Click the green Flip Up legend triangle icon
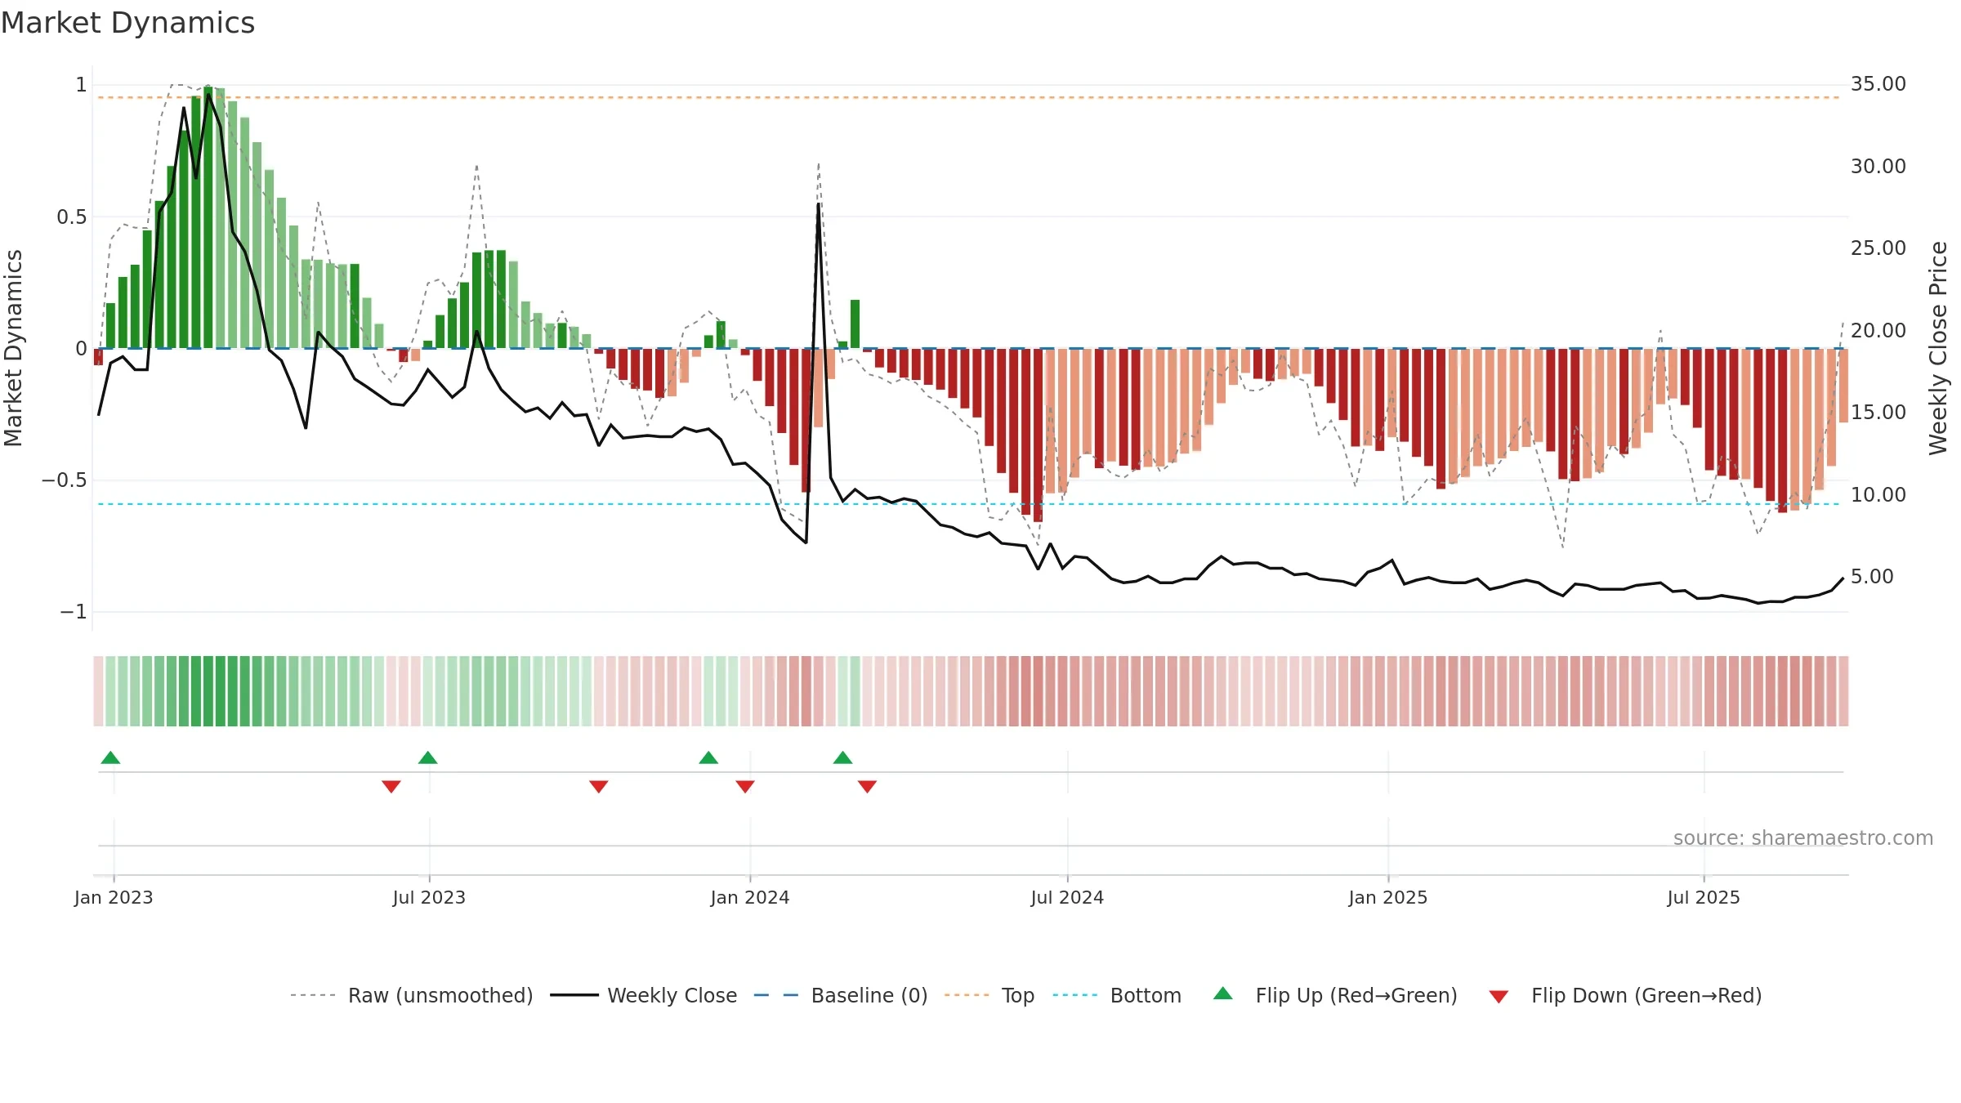 [x=1223, y=994]
